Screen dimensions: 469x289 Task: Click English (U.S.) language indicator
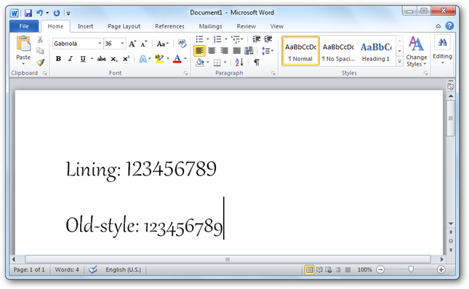point(123,270)
